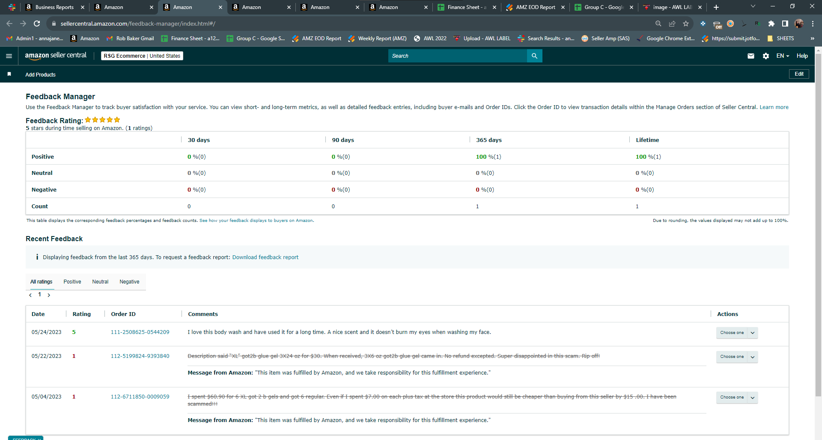Click the 365 days positive value 100 %(1)
This screenshot has width=822, height=440.
(488, 157)
